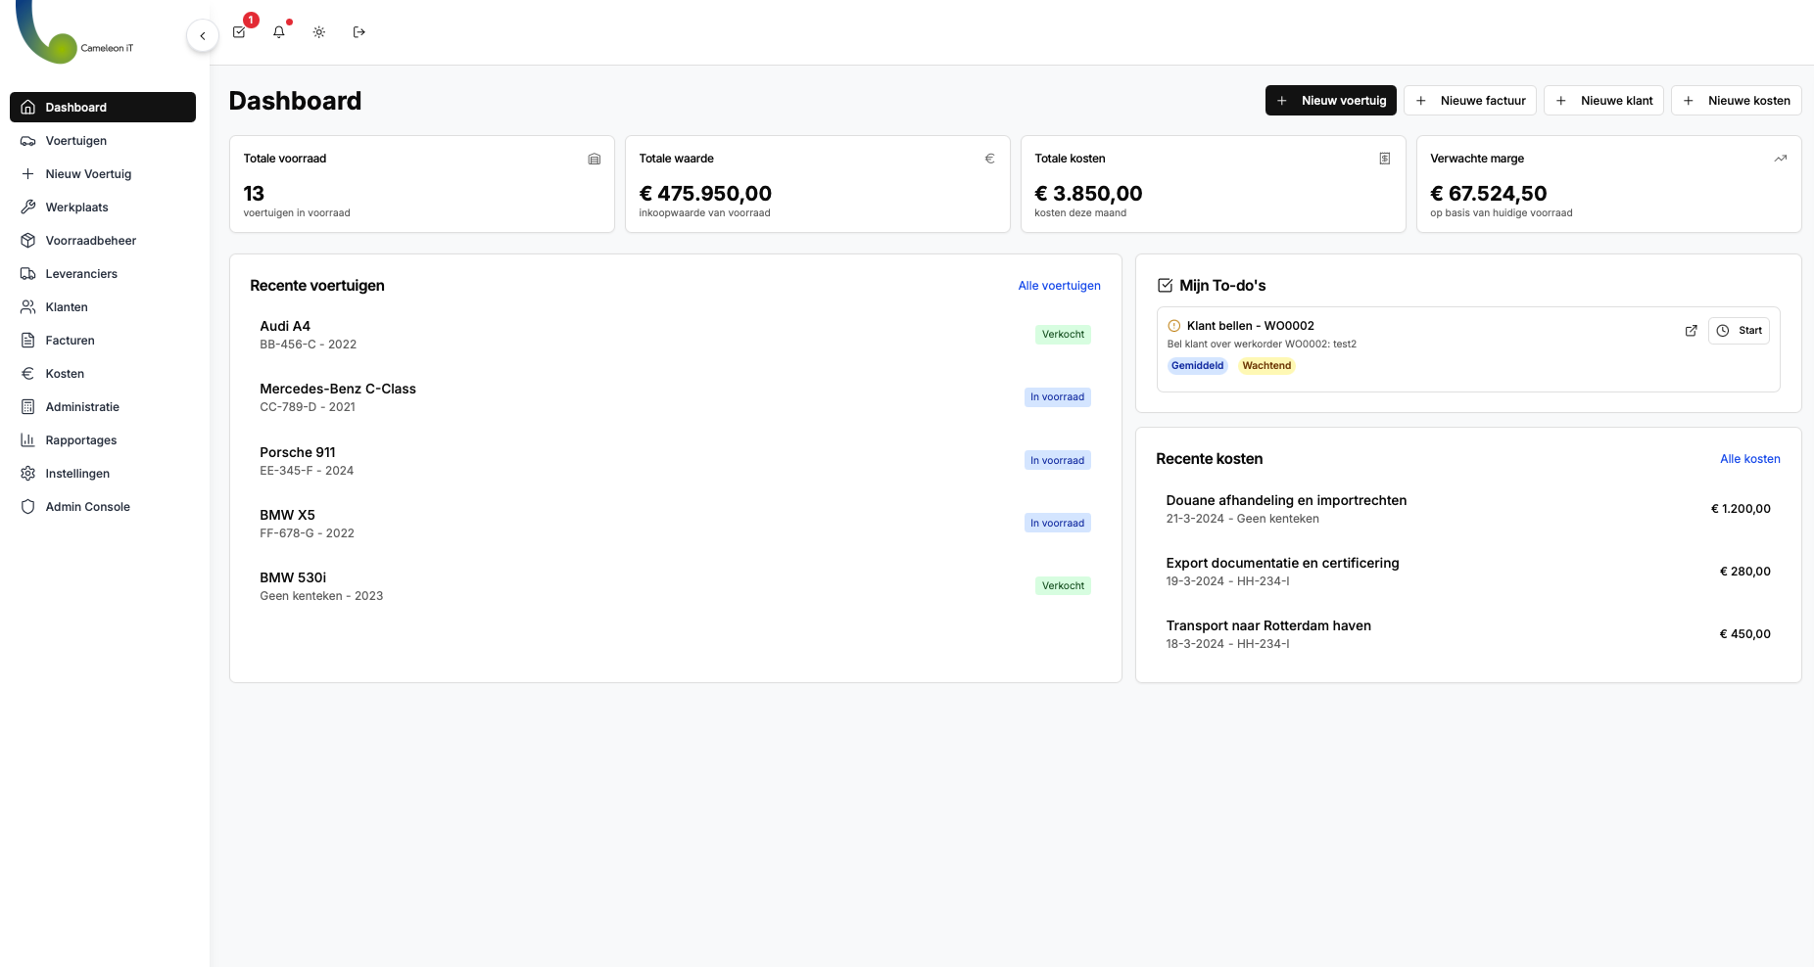Collapse the sidebar with the chevron button
The width and height of the screenshot is (1814, 967).
coord(202,34)
